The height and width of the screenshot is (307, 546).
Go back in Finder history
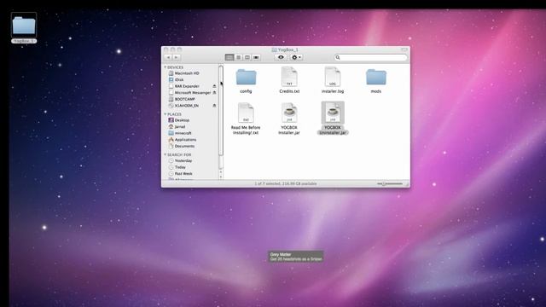click(x=169, y=57)
